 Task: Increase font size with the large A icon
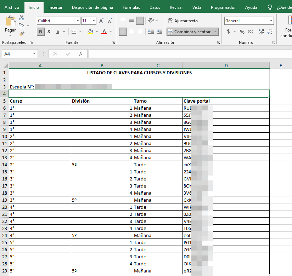point(101,21)
